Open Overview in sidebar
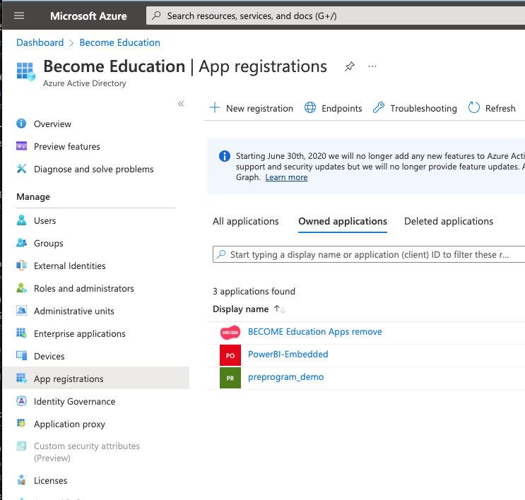Image resolution: width=525 pixels, height=500 pixels. pos(52,124)
